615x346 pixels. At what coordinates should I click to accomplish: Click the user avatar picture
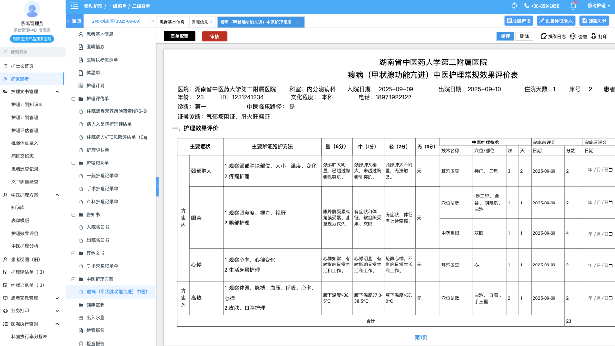coord(32,9)
